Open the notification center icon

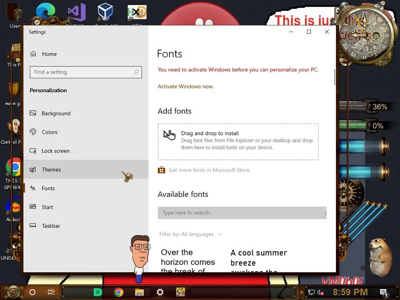pos(384,292)
